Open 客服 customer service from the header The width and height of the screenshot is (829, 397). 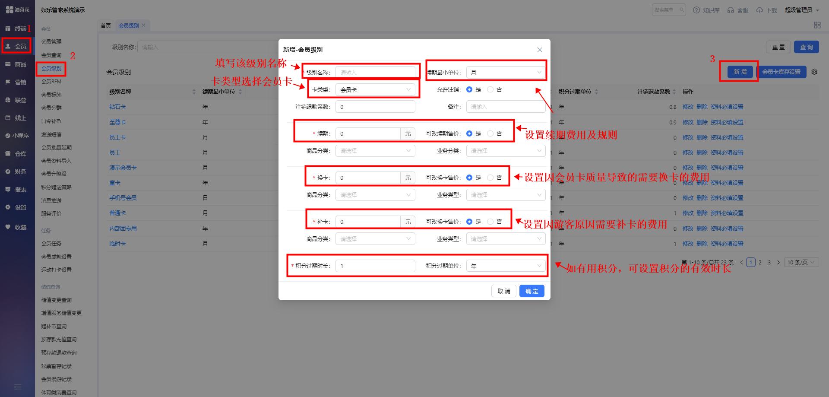pyautogui.click(x=738, y=10)
